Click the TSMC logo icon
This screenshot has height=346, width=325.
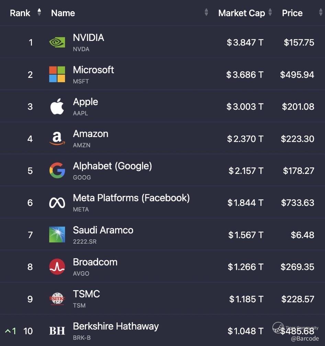click(x=57, y=298)
